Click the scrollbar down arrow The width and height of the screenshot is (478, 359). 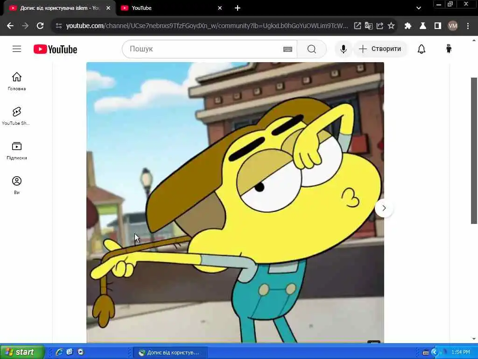(474, 339)
